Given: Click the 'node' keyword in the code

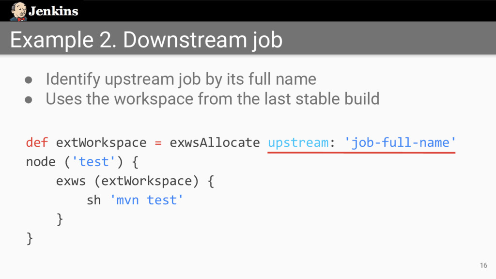Looking at the screenshot, I should coord(41,162).
